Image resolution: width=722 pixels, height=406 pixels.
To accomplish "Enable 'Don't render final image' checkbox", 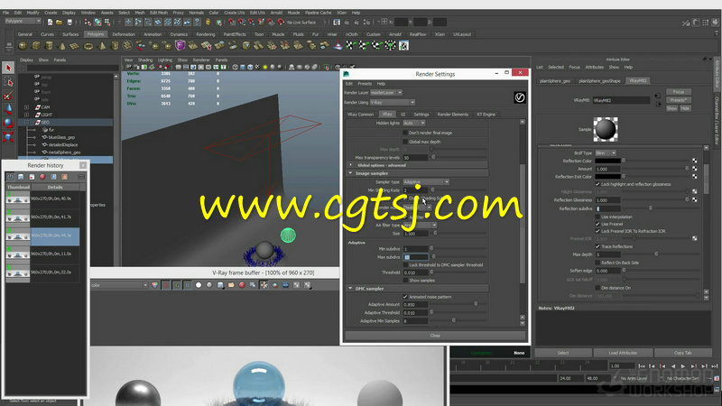I will point(405,133).
